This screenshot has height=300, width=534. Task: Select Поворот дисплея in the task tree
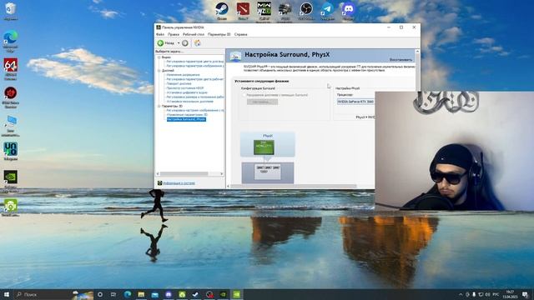[x=179, y=83]
